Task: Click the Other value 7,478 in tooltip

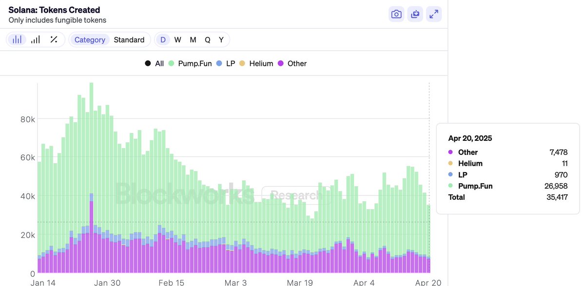Action: [558, 153]
